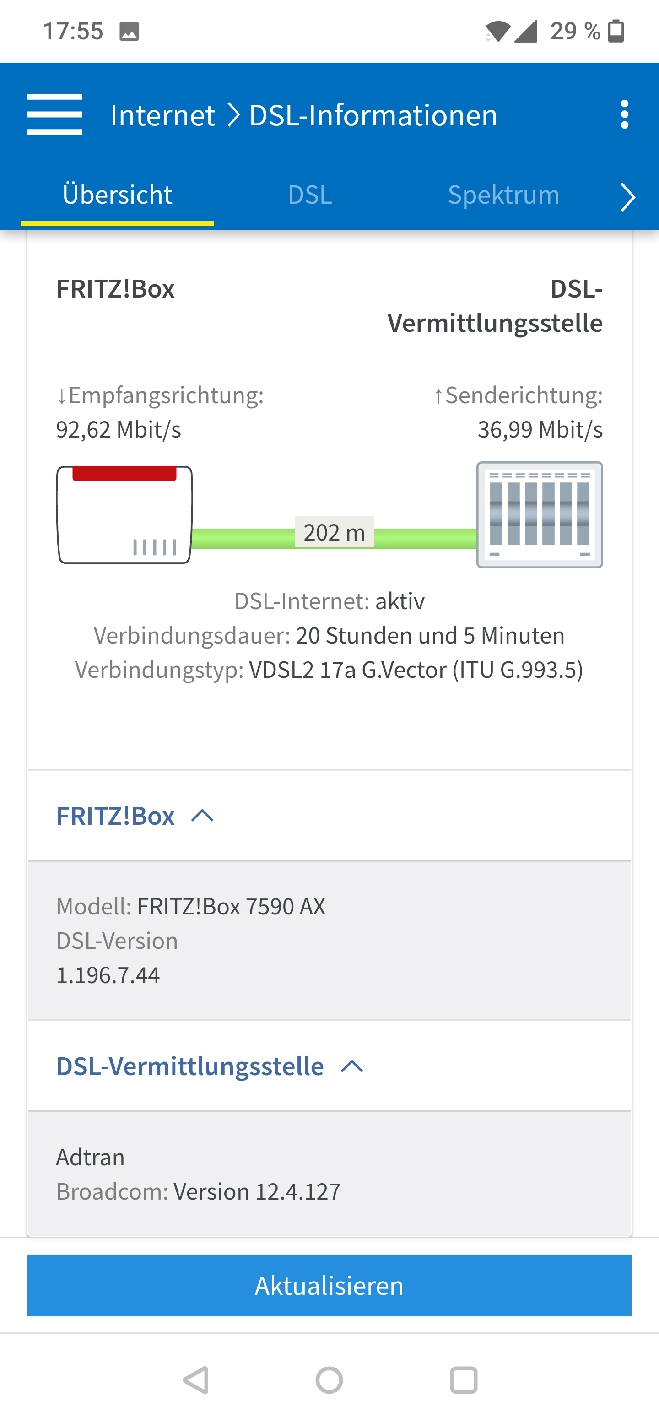Open the recent apps overview
Screen dimensions: 659x1428
tap(463, 1380)
